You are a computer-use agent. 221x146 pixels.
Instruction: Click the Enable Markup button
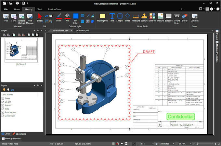[x=21, y=17]
